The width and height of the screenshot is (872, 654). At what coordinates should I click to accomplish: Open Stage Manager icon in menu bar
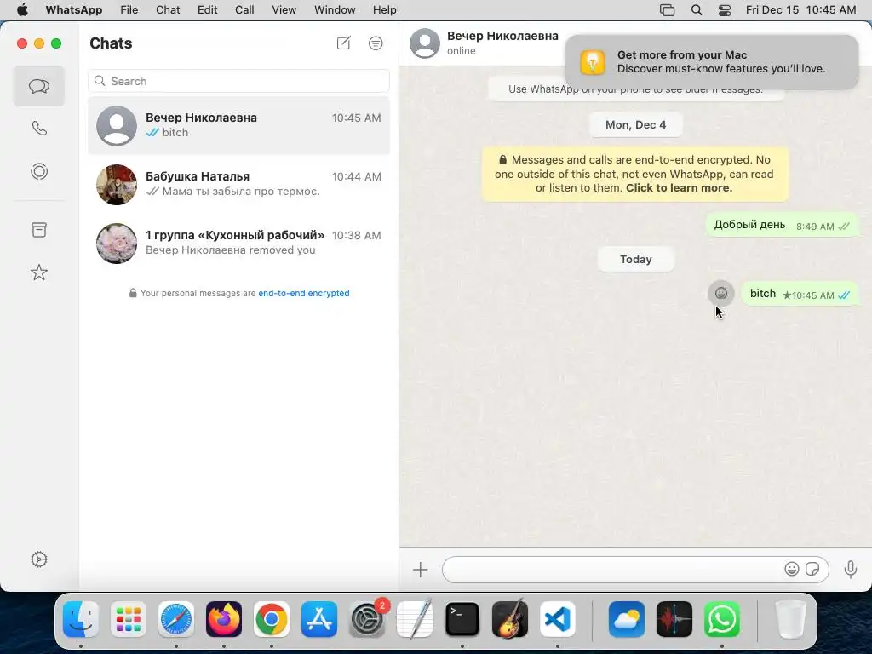point(668,10)
